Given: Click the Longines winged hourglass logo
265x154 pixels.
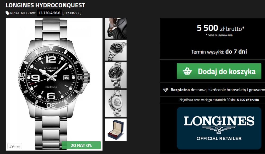Looking at the screenshot, I should (219, 130).
